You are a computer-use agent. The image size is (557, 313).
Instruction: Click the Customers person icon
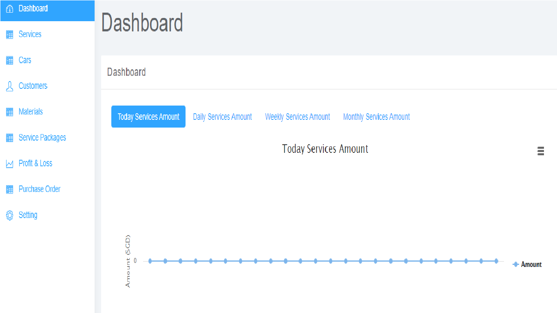click(x=10, y=86)
